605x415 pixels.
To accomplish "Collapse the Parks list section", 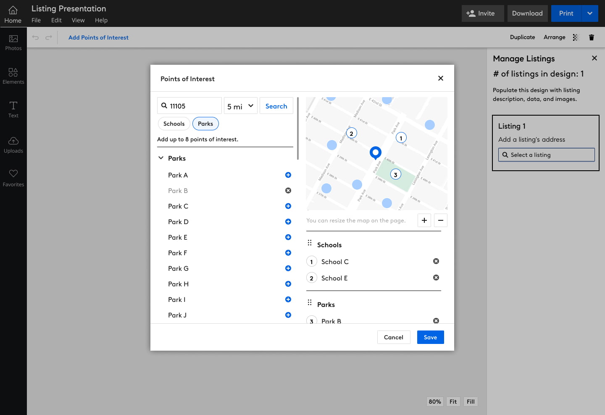I will coord(161,158).
